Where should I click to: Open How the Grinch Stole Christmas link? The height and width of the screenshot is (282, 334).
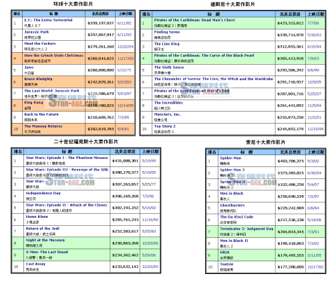pyautogui.click(x=54, y=55)
